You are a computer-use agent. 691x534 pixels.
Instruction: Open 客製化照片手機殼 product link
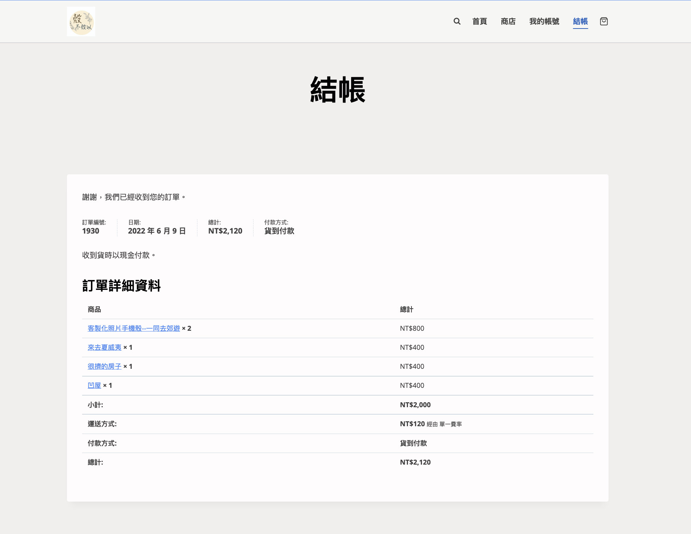click(134, 328)
